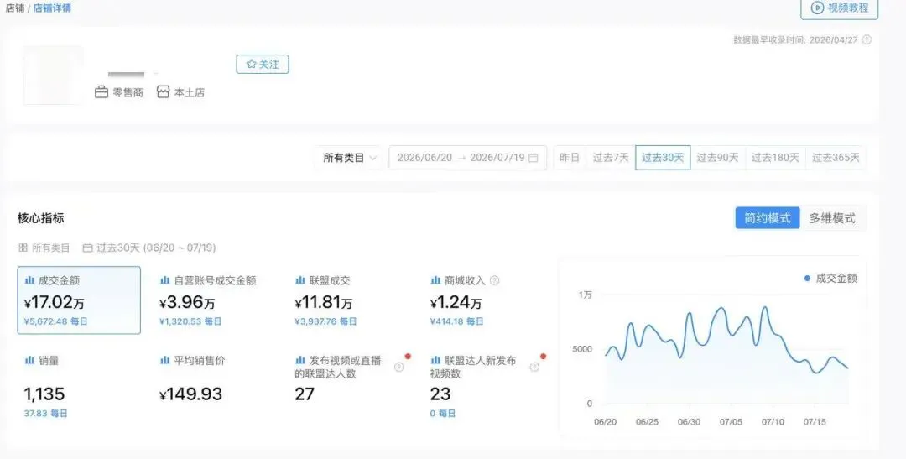This screenshot has width=906, height=459.
Task: Toggle the 成交金额 chart legend
Action: (x=830, y=279)
